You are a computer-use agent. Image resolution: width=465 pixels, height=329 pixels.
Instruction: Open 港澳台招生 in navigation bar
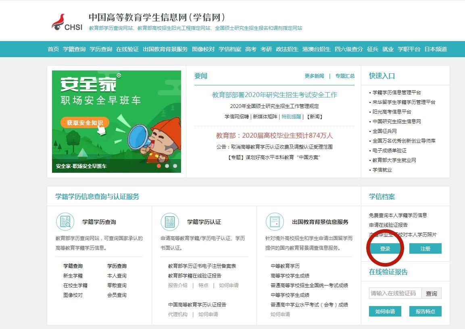pos(317,49)
